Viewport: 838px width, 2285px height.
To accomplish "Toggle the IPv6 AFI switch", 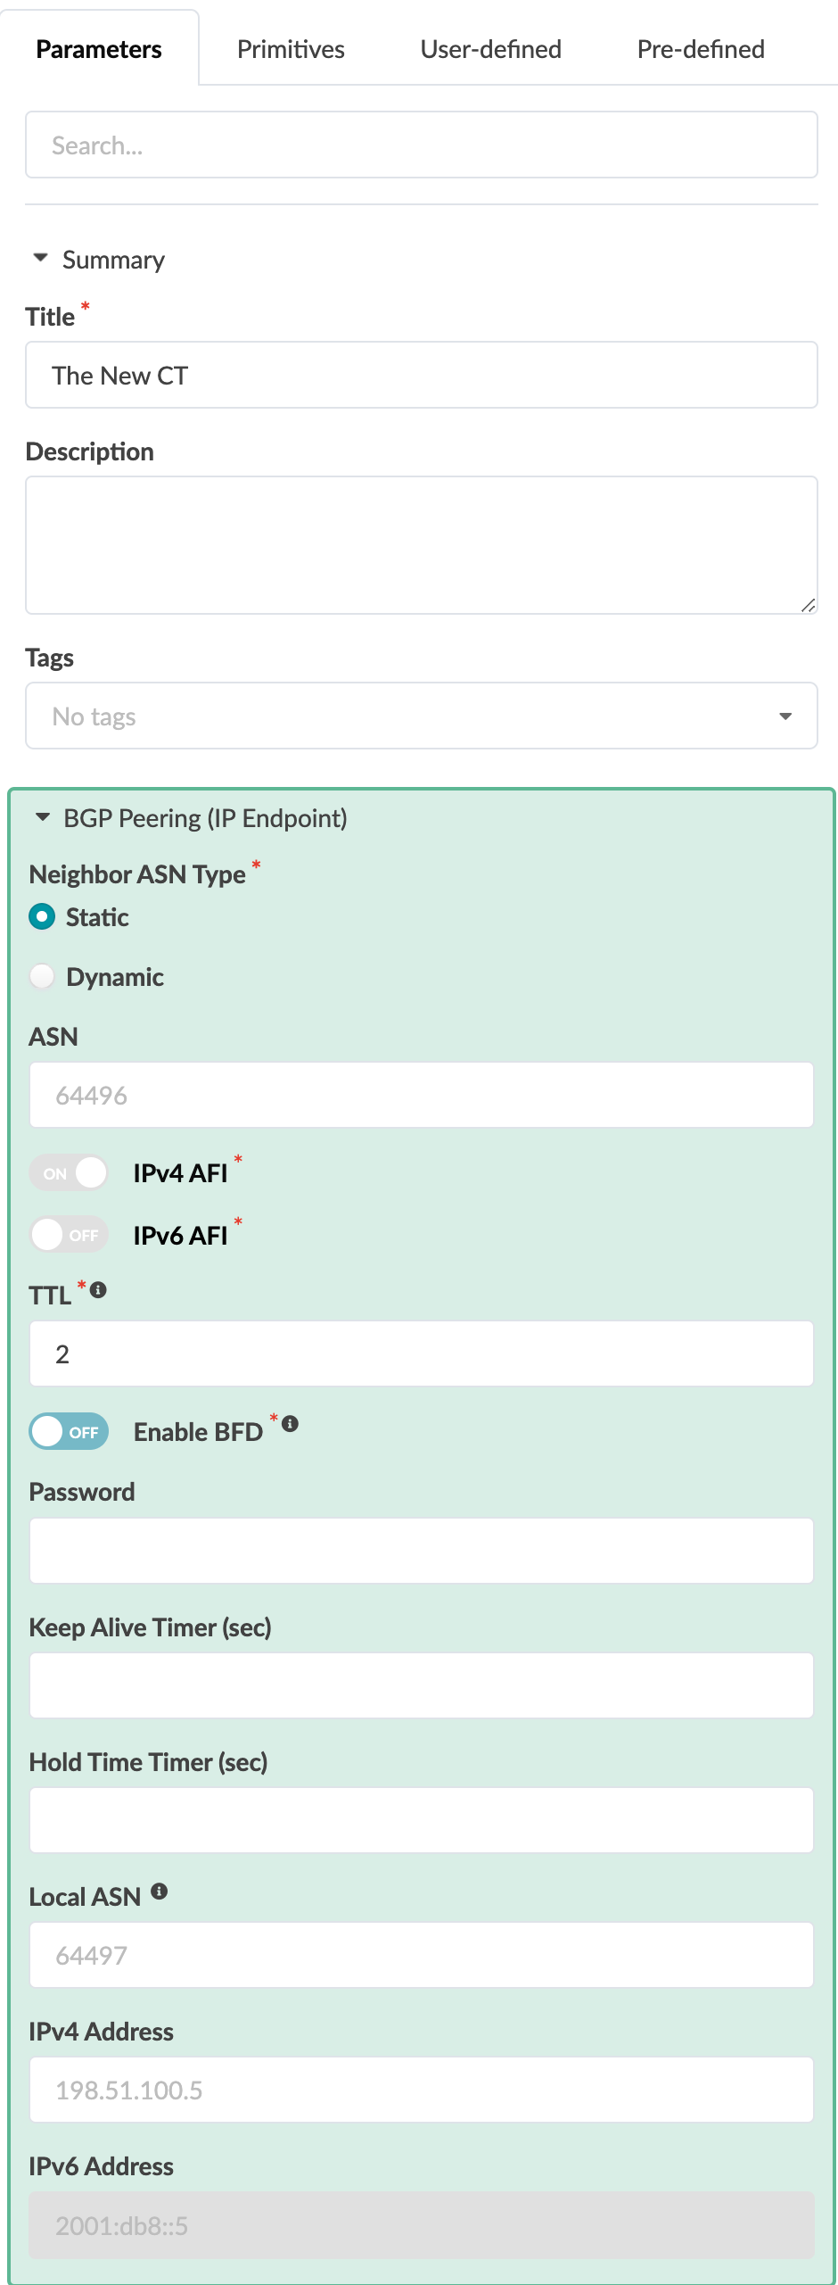I will coord(70,1235).
